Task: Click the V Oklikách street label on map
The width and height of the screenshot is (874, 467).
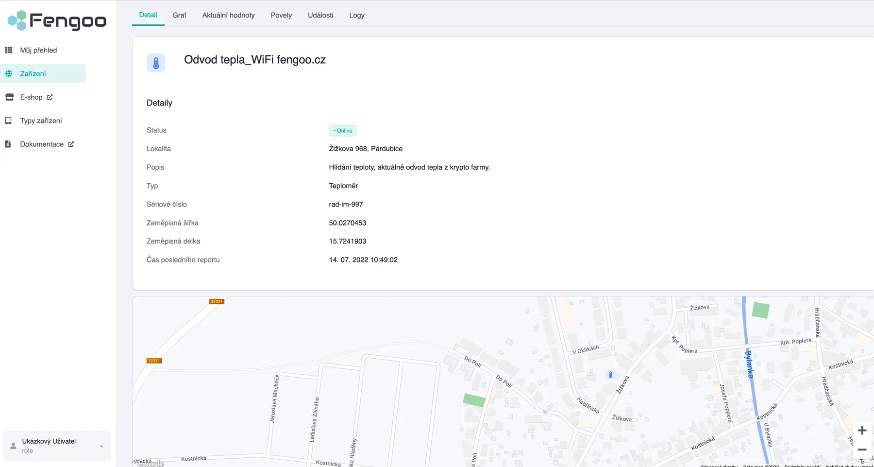Action: (586, 349)
